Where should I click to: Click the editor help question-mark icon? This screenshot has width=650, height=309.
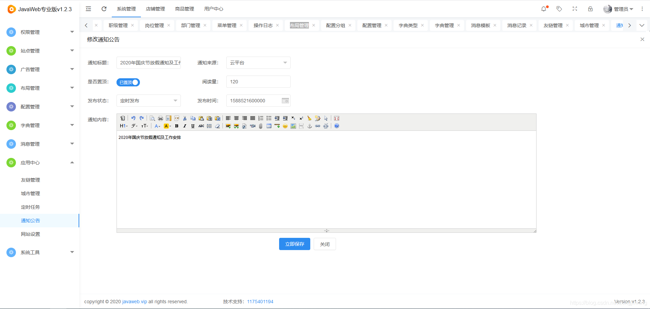tap(337, 126)
